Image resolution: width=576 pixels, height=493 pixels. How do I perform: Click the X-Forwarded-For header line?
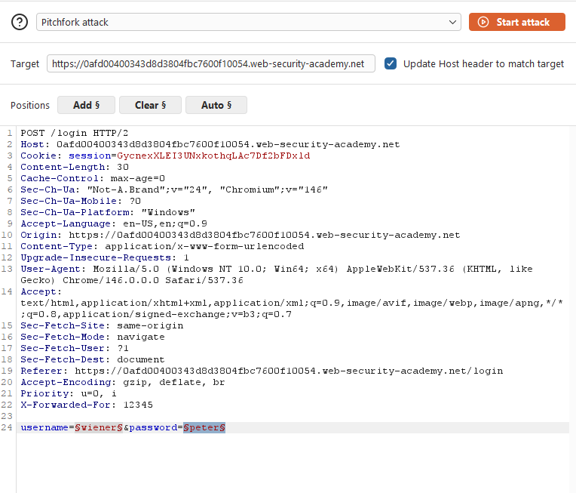(87, 405)
